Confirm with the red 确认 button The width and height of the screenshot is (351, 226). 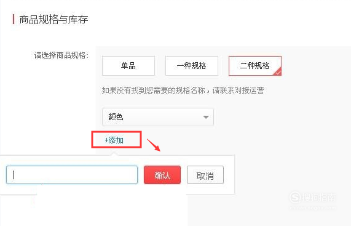pyautogui.click(x=162, y=175)
